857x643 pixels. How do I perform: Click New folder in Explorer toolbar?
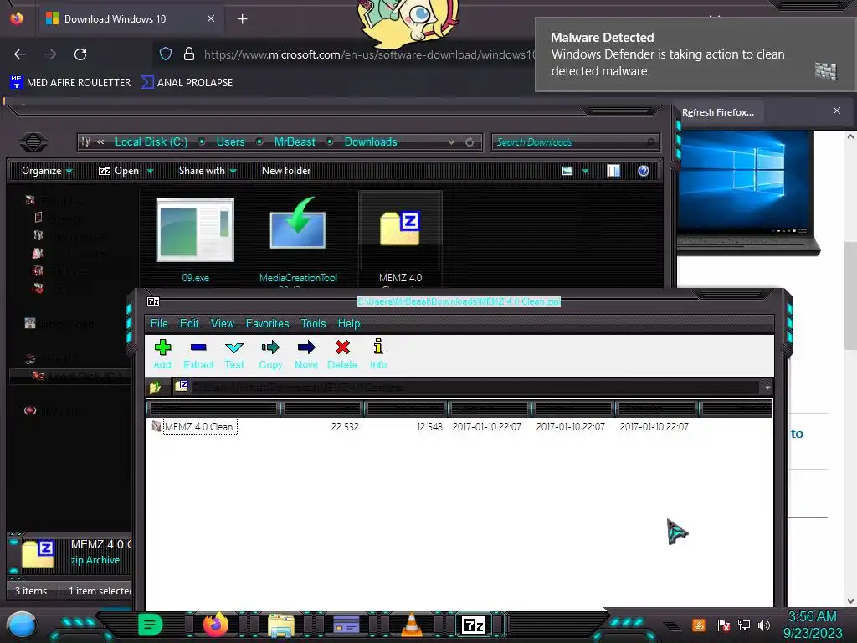click(x=286, y=171)
